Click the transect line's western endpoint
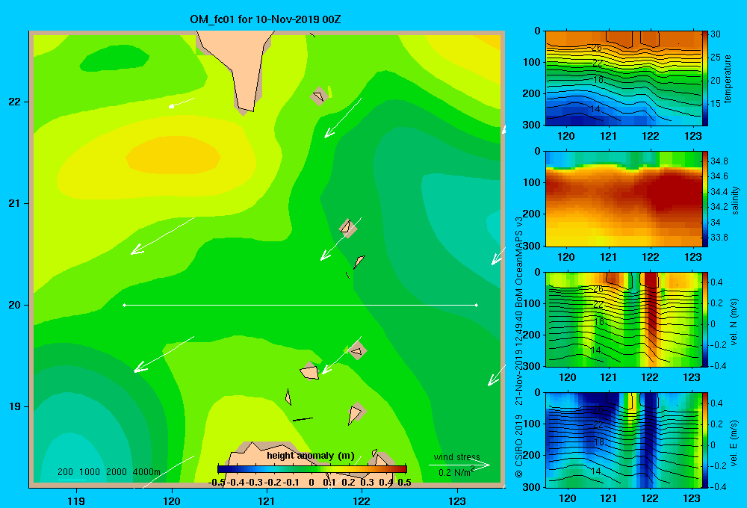Screen dimensions: 747x508 [124, 305]
